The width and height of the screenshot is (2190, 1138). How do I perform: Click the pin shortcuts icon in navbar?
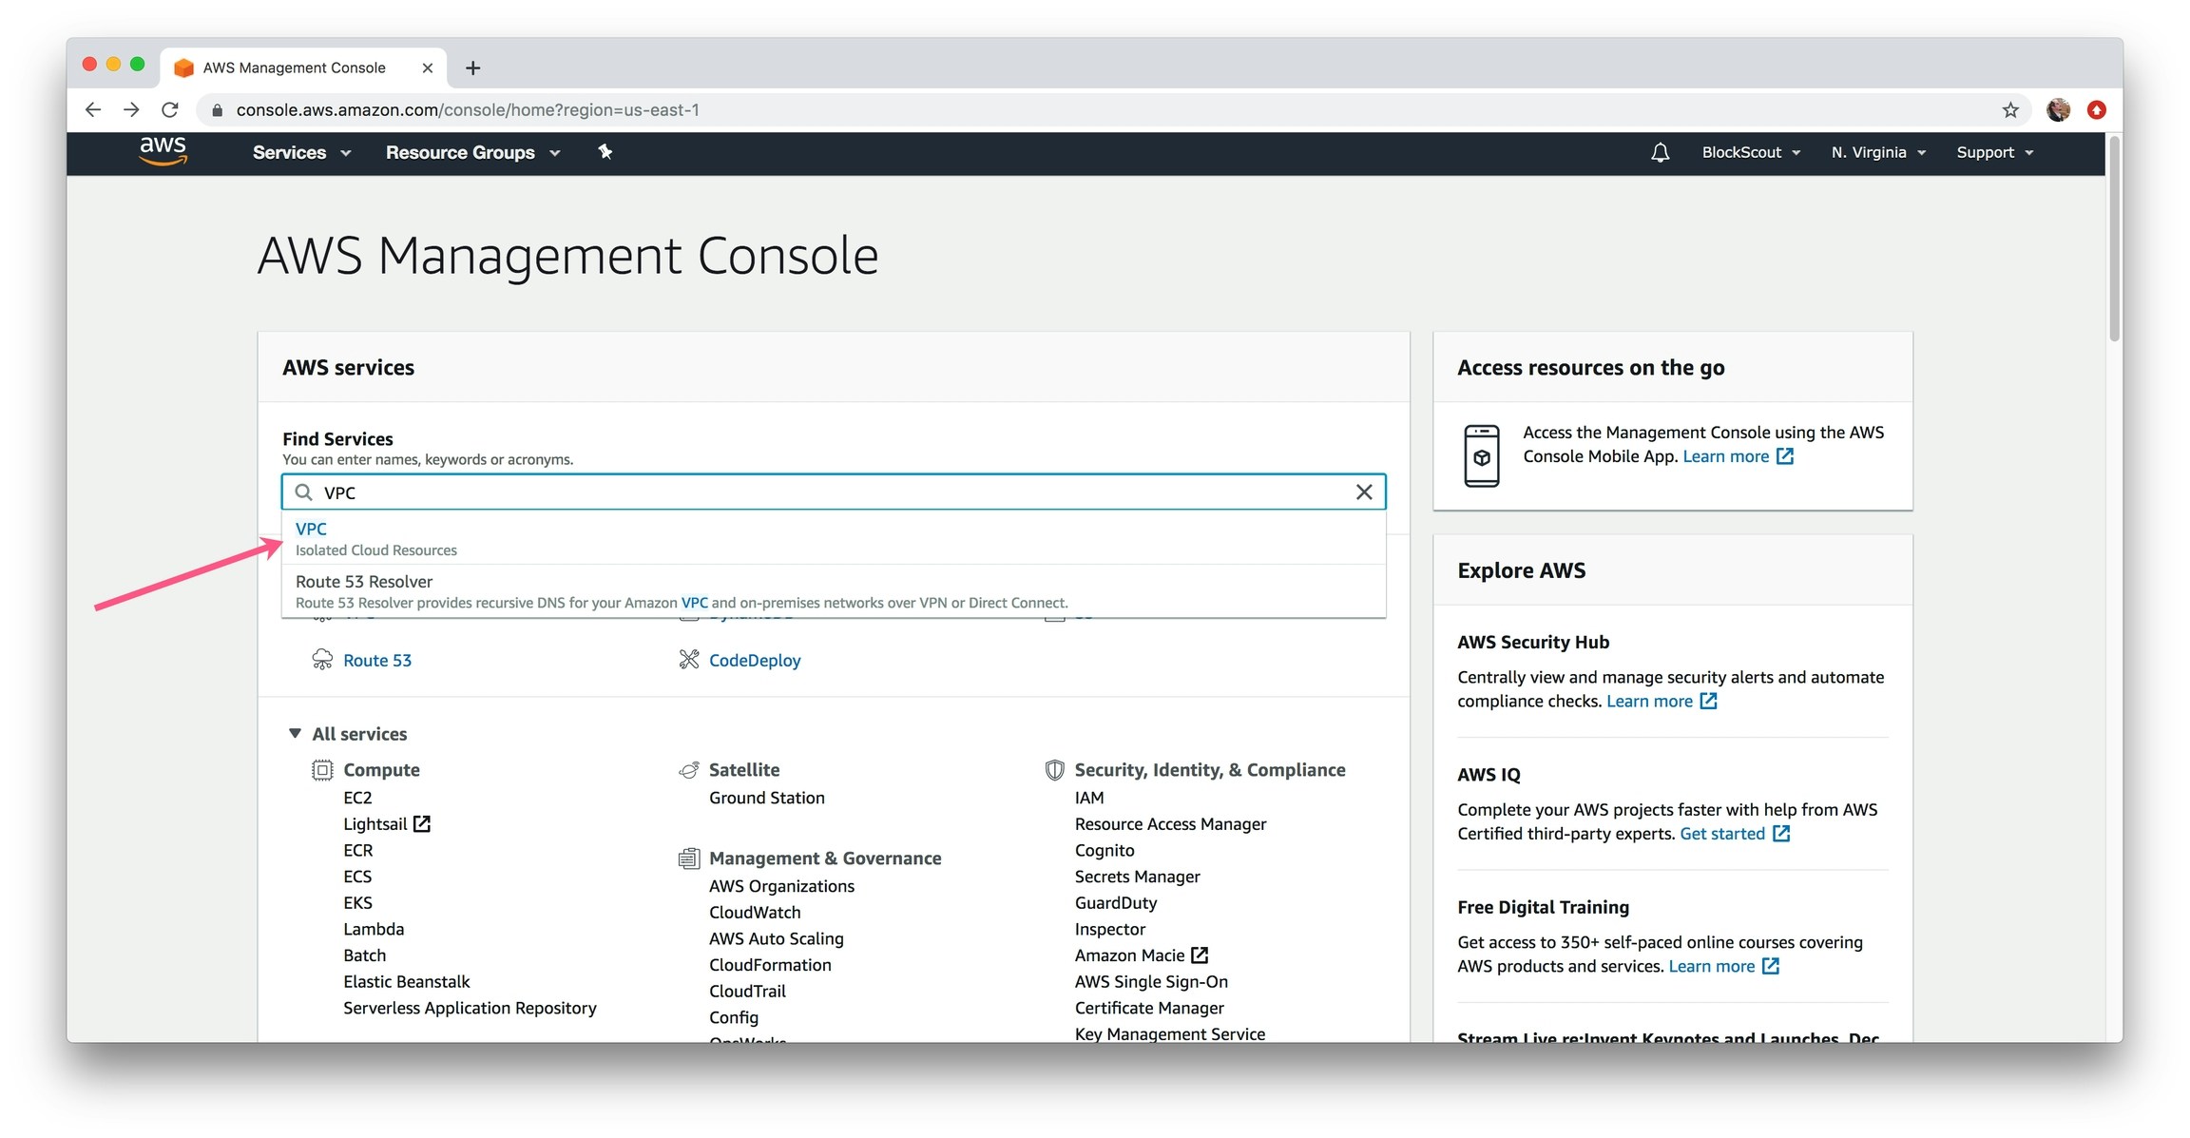tap(605, 152)
